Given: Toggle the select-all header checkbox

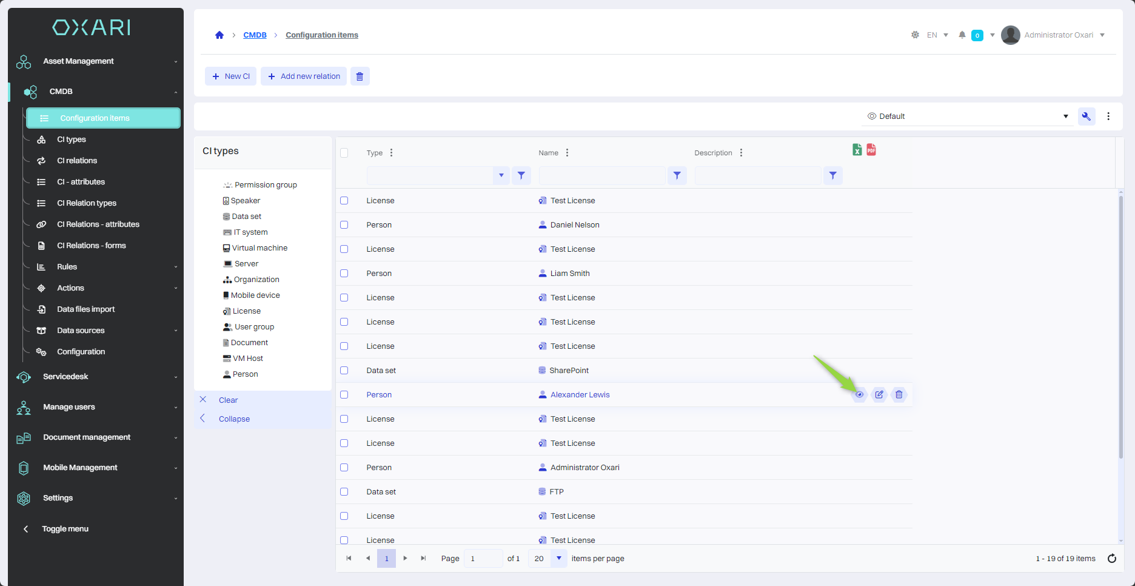Looking at the screenshot, I should coord(344,153).
